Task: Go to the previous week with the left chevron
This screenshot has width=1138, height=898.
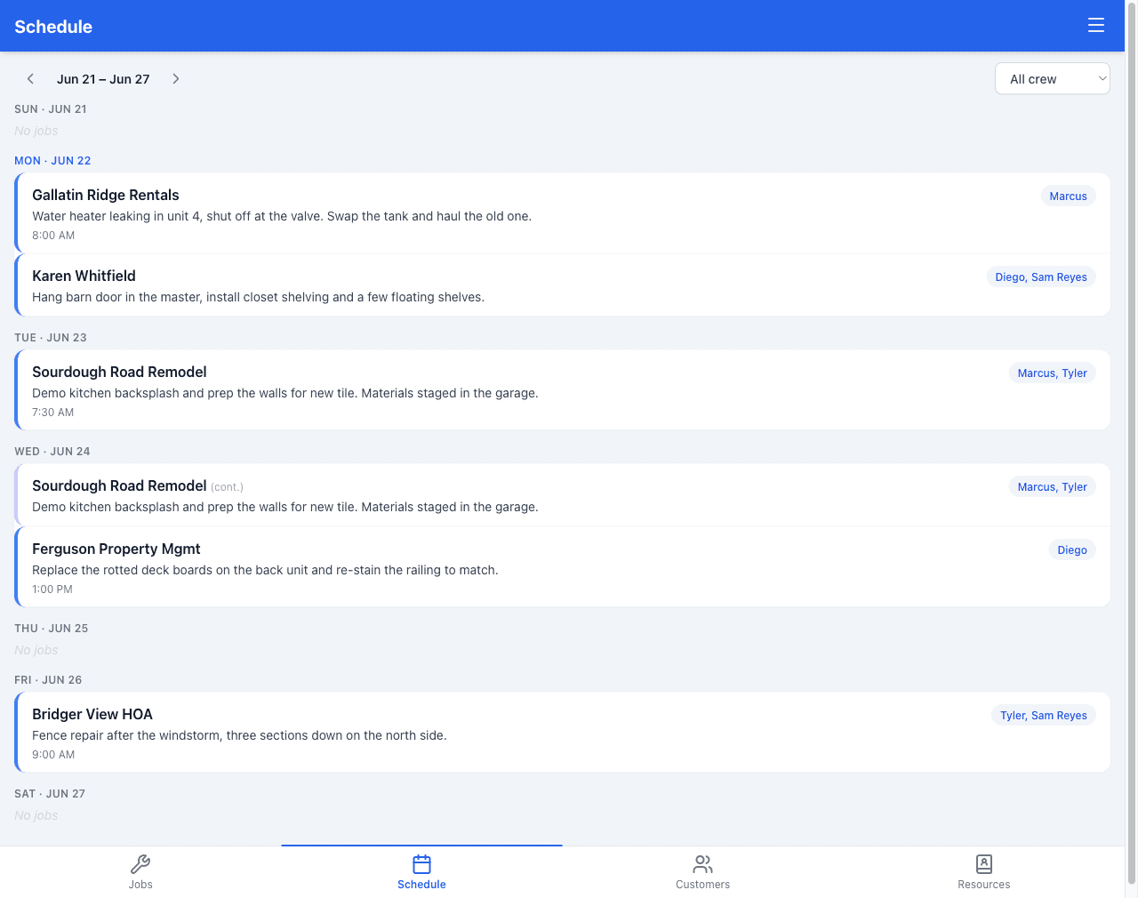Action: (30, 79)
